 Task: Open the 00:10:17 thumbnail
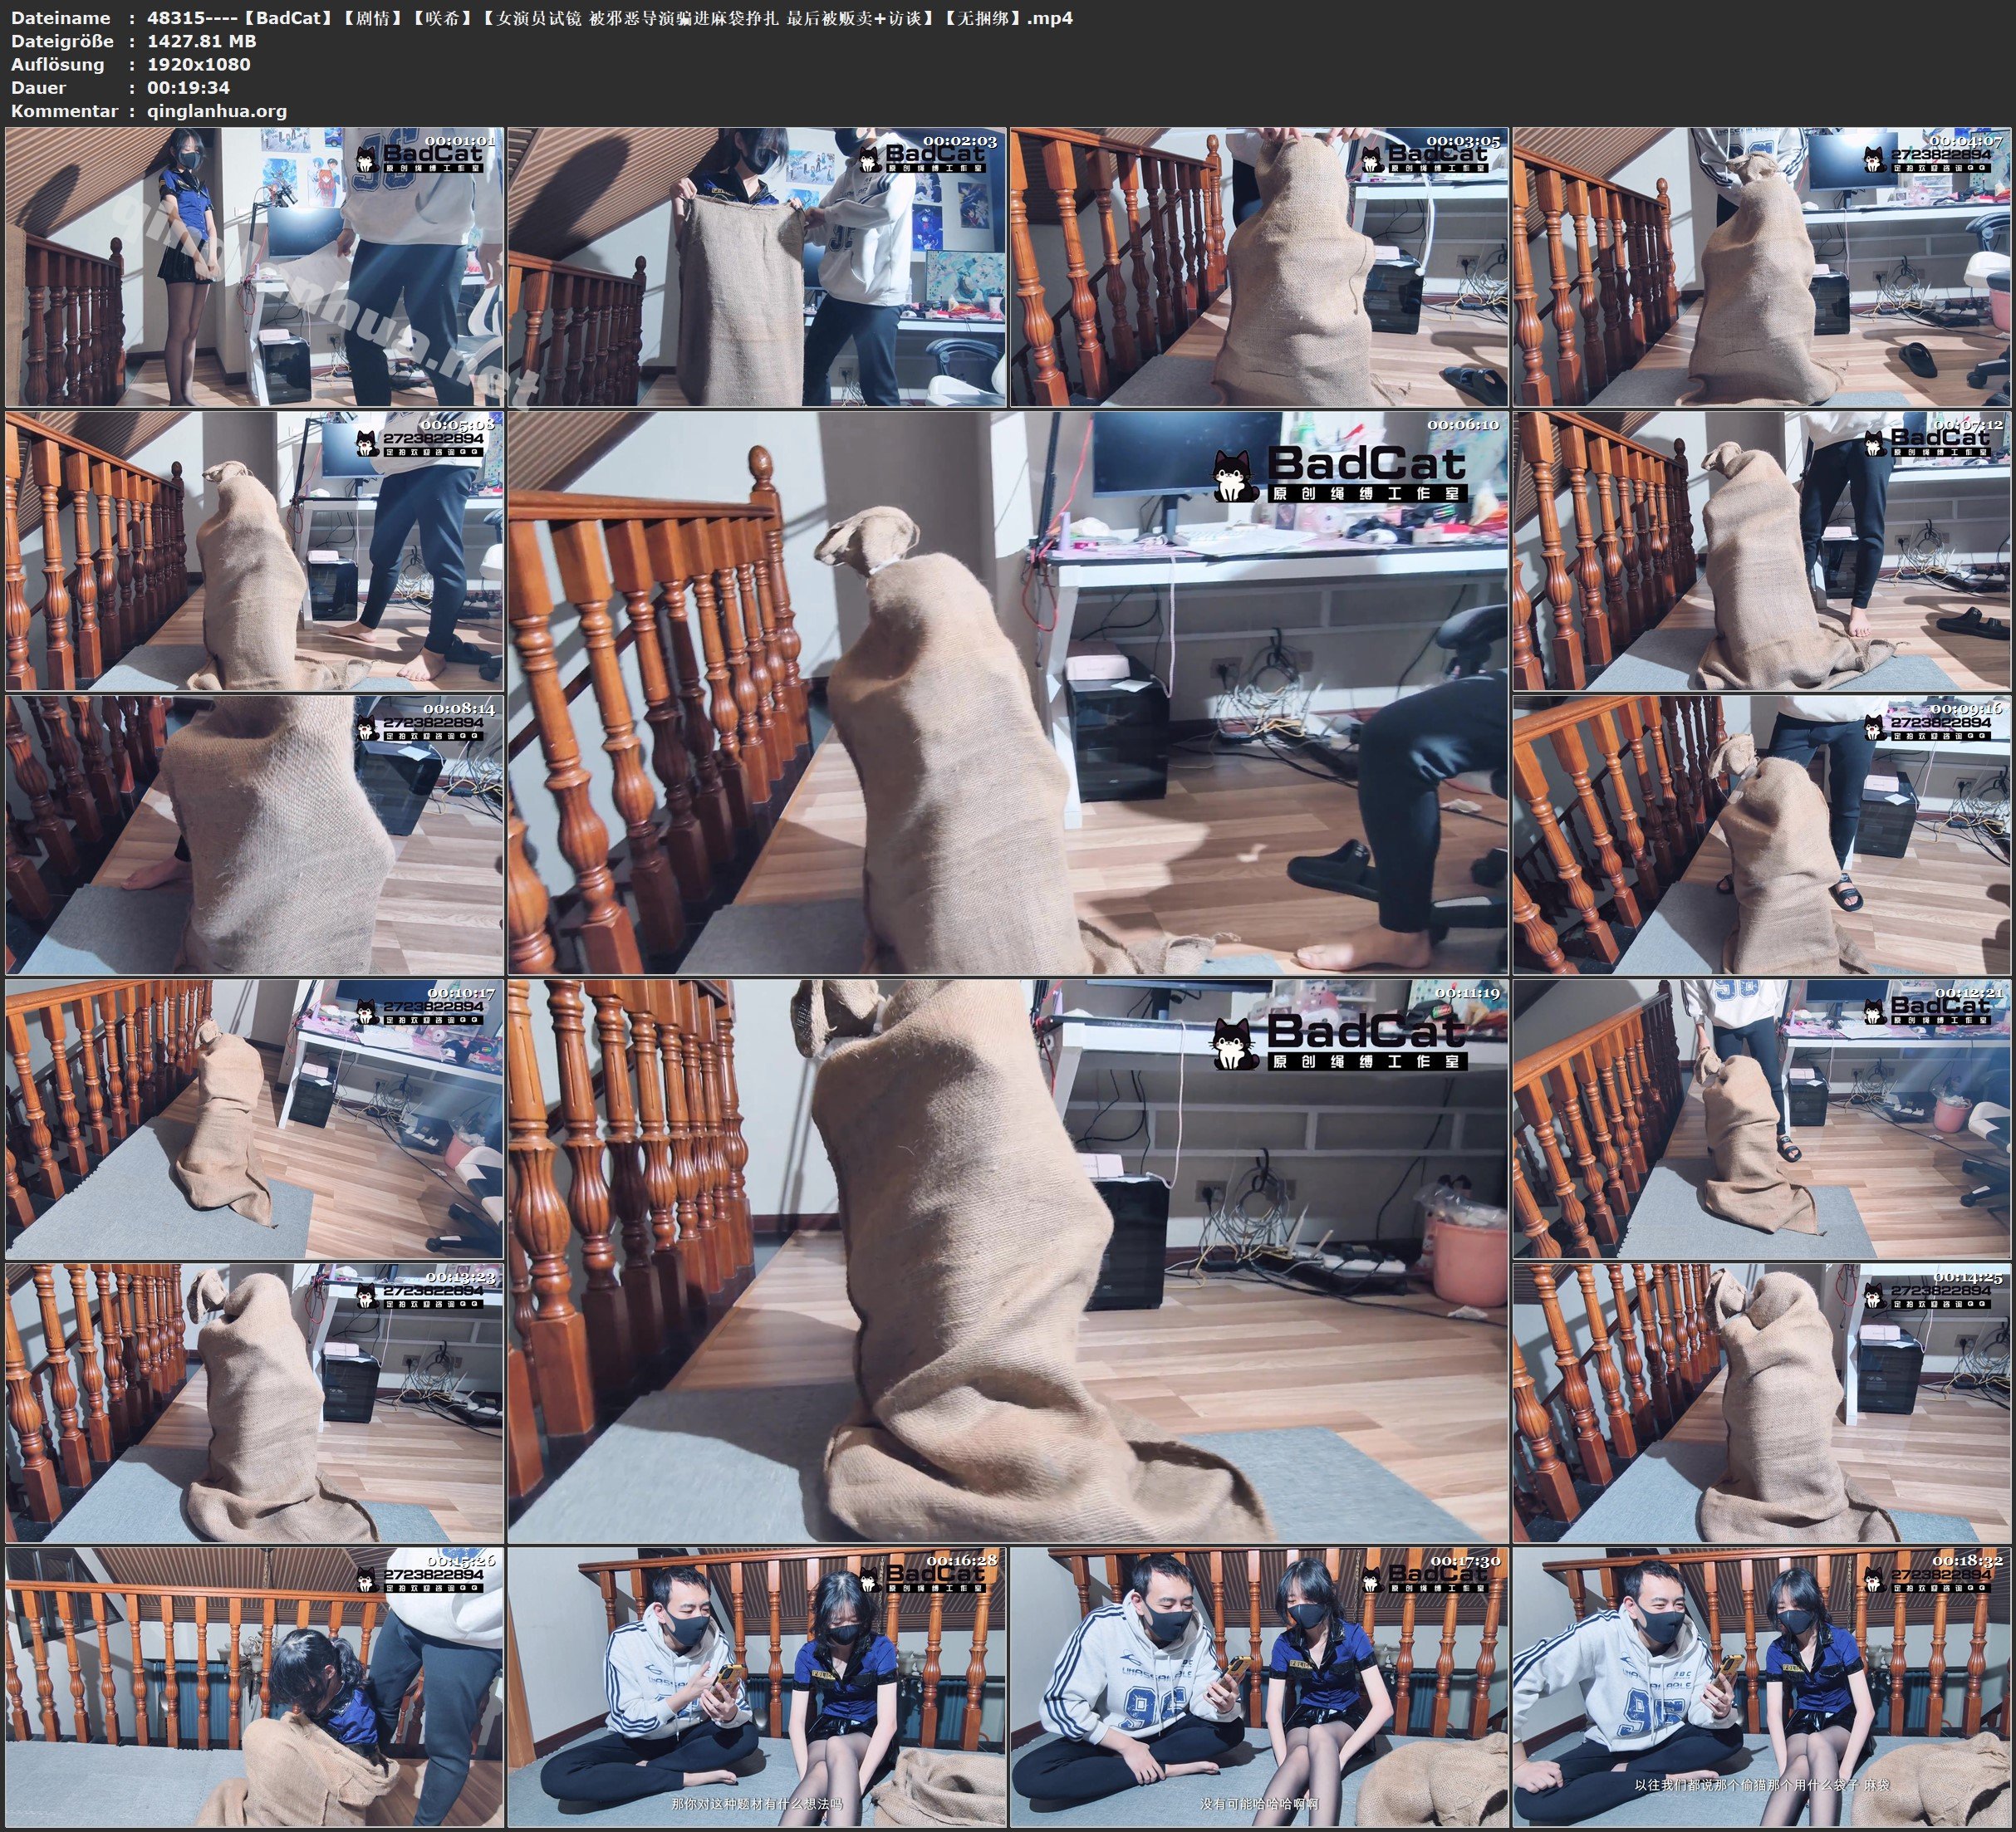254,1119
